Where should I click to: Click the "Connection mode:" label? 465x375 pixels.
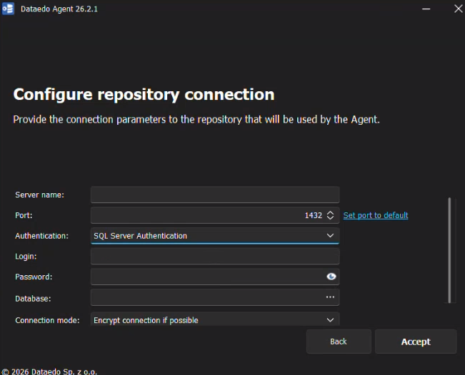click(47, 320)
